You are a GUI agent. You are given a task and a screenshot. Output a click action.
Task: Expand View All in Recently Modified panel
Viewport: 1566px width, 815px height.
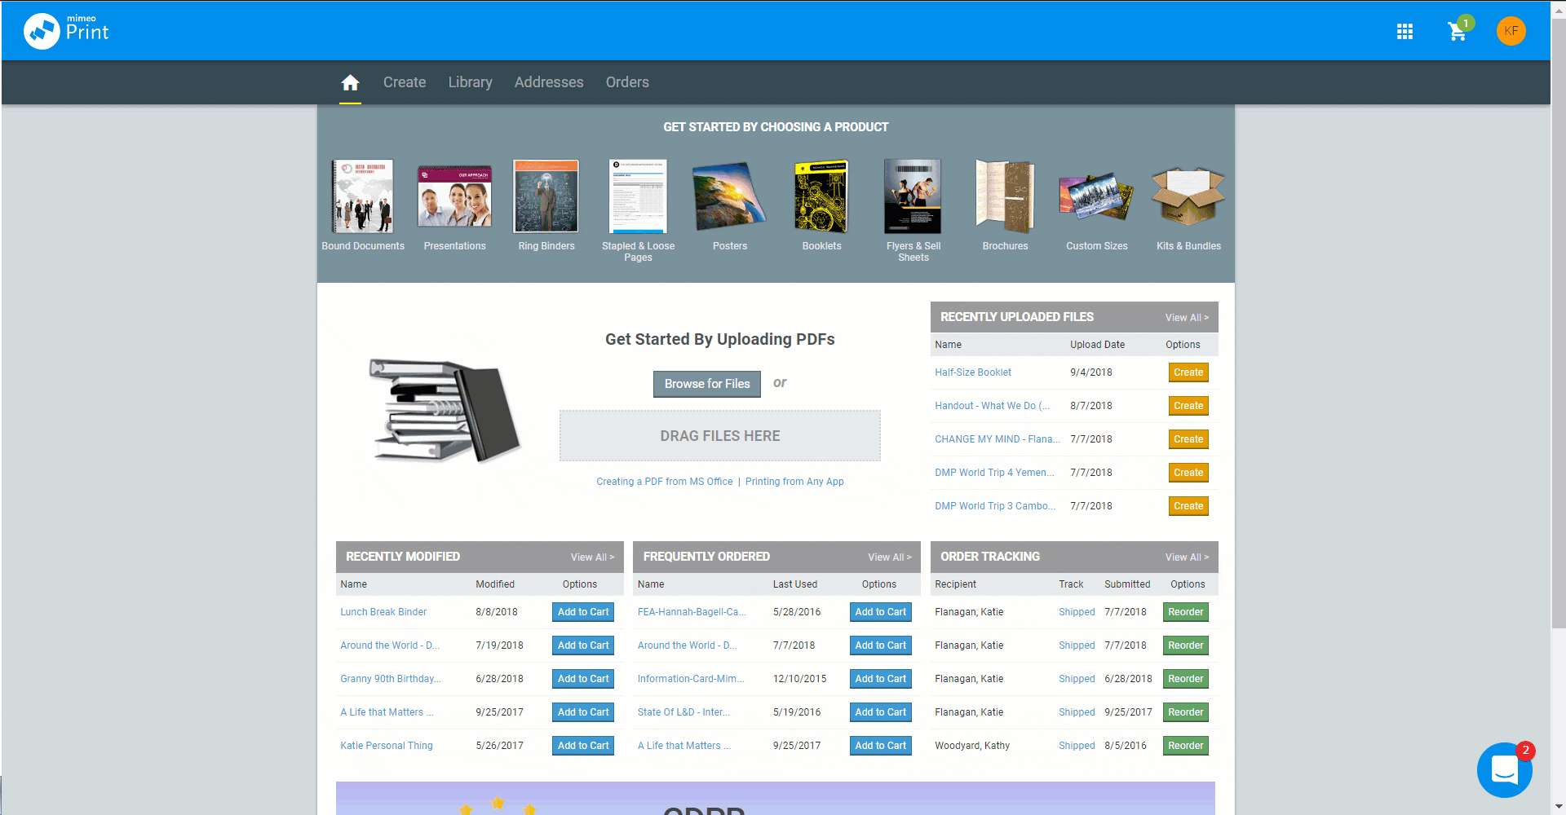tap(592, 557)
